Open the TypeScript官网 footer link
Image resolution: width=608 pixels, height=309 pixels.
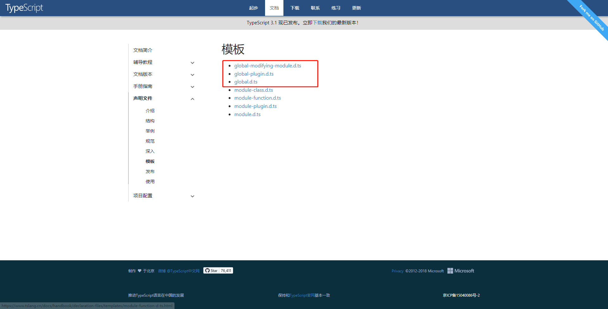point(302,295)
